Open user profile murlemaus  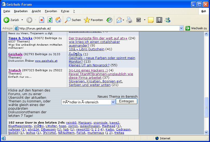point(96,133)
